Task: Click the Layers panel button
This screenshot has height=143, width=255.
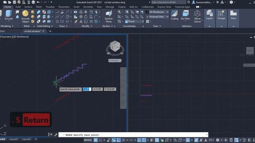Action: (209, 15)
